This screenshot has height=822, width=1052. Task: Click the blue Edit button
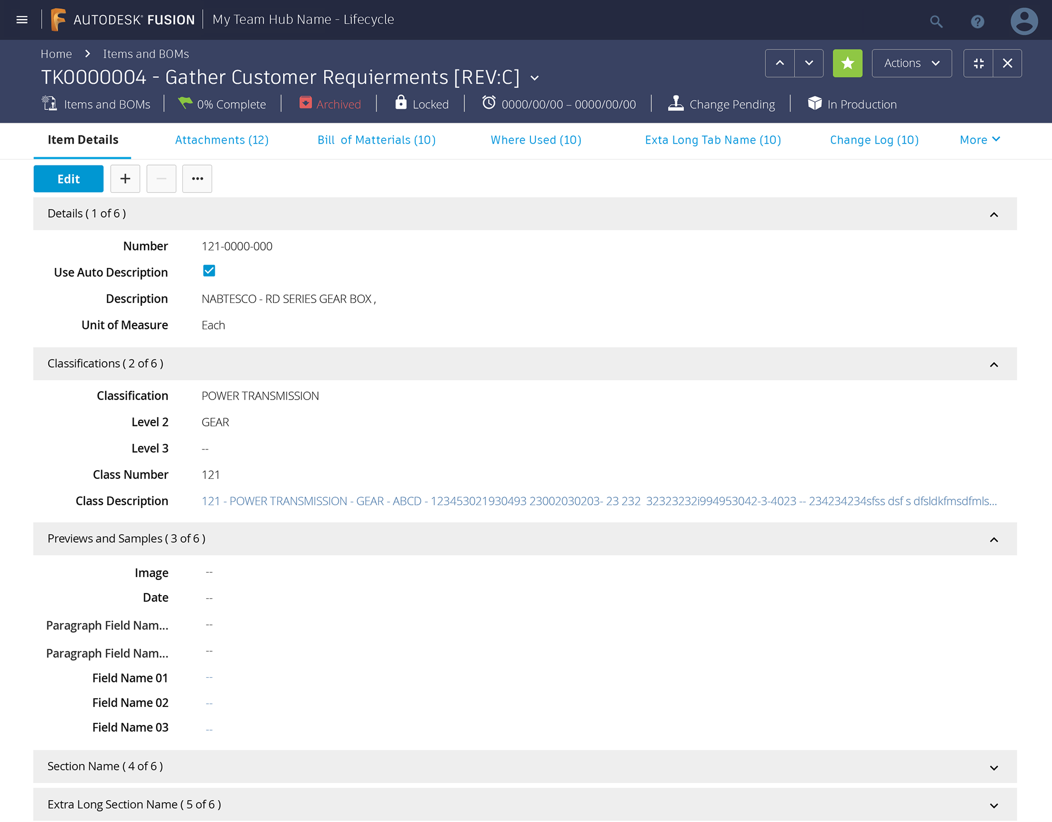[x=68, y=179]
